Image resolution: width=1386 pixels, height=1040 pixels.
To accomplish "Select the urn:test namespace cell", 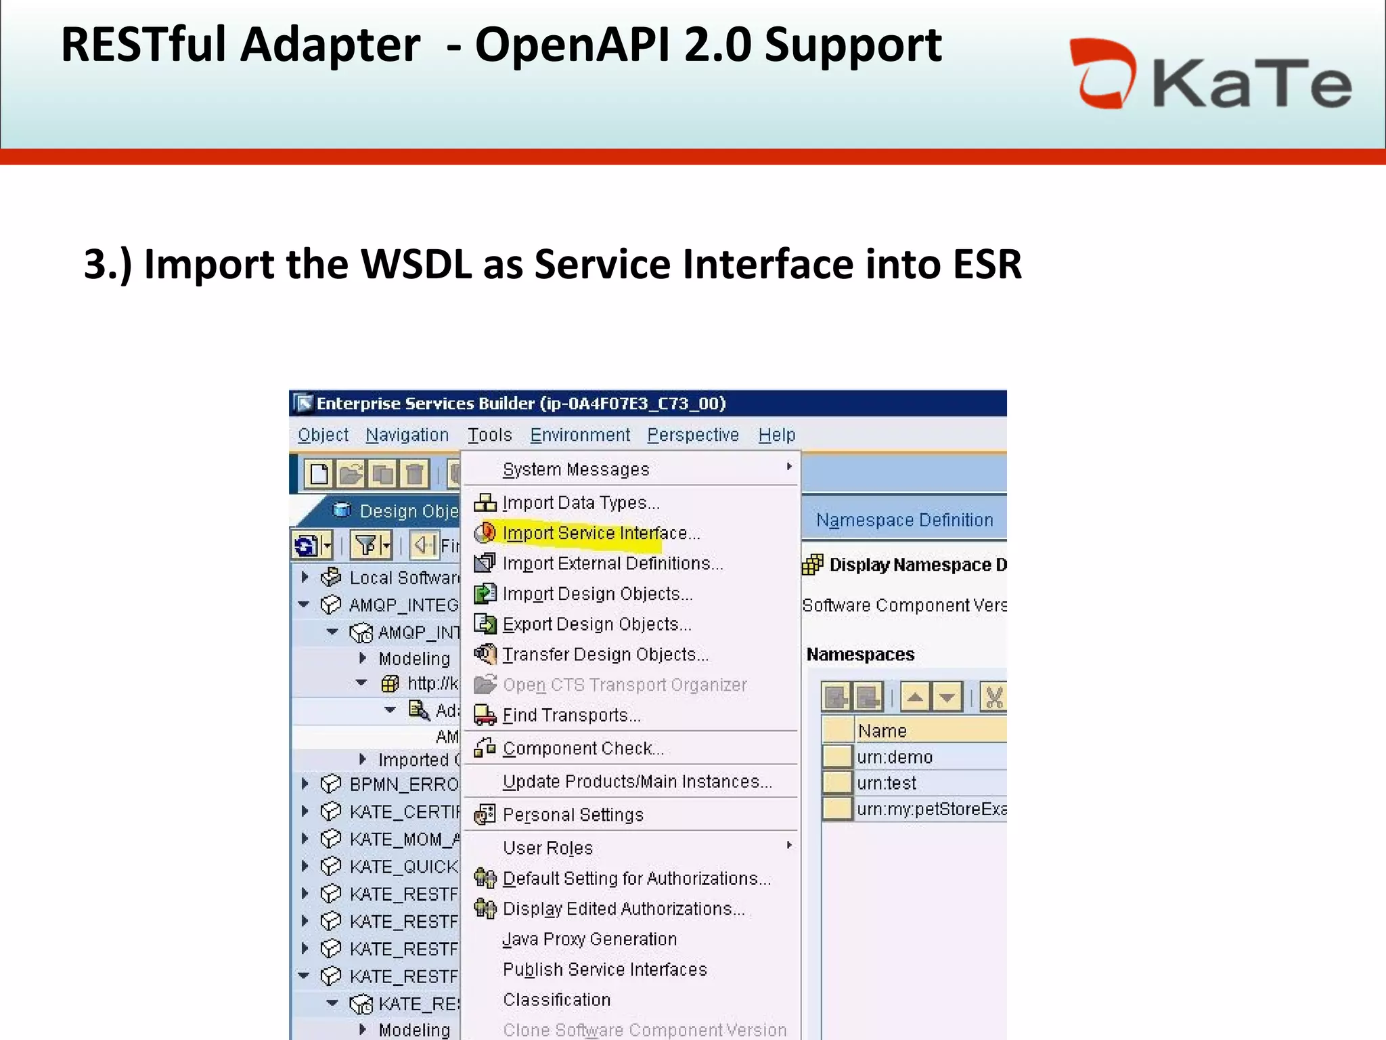I will coord(931,783).
